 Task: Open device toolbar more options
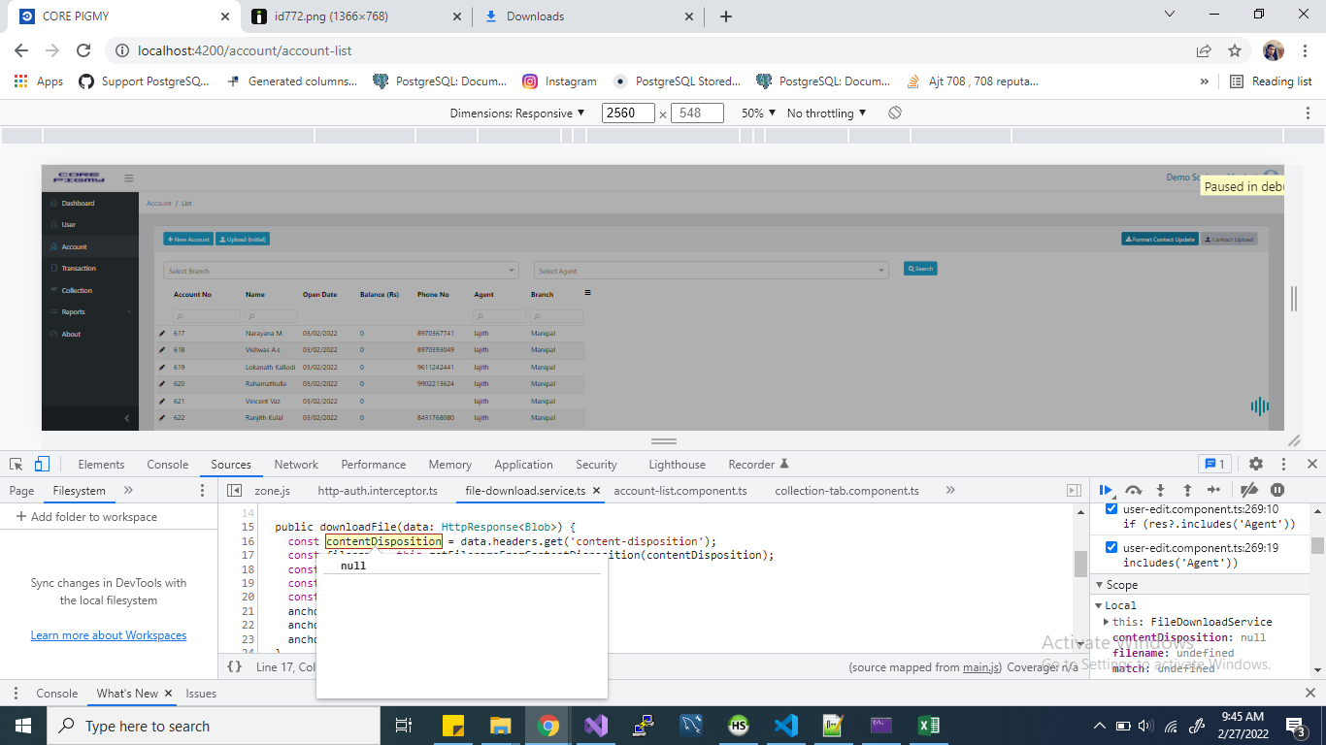click(x=1308, y=113)
